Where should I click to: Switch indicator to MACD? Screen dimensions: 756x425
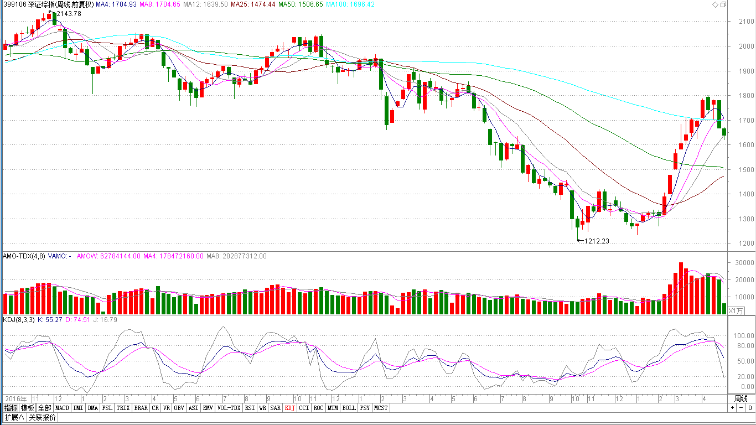pyautogui.click(x=62, y=408)
